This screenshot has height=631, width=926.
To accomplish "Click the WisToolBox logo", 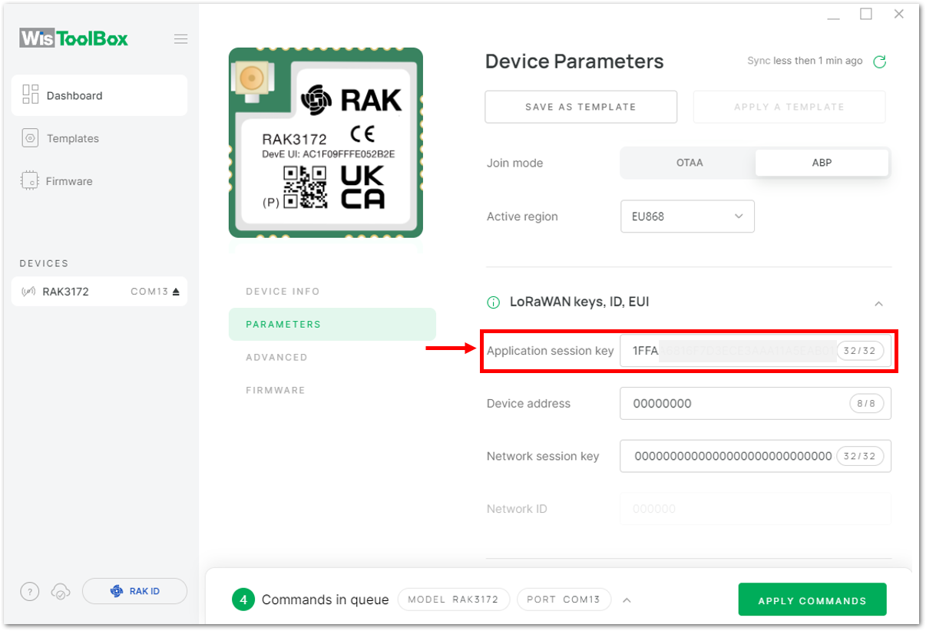I will coord(74,38).
